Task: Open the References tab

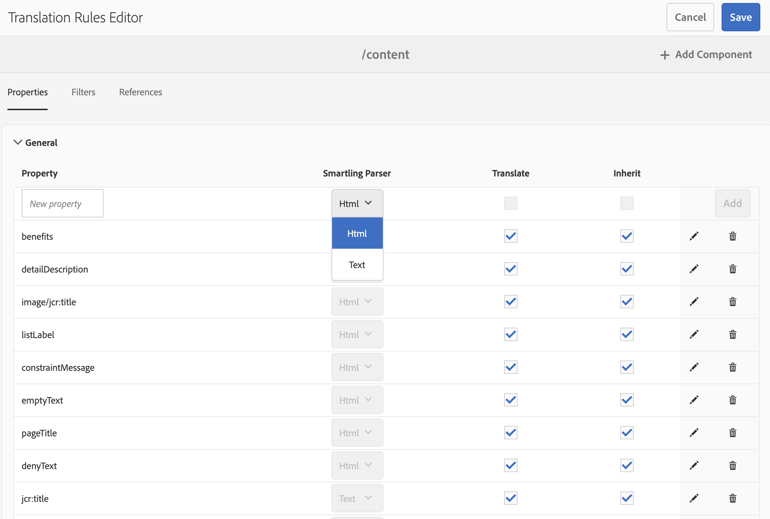Action: tap(141, 92)
